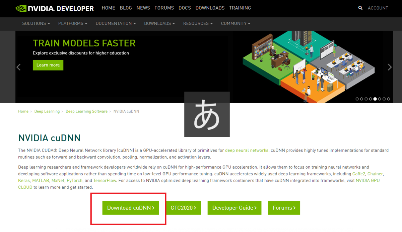Click the NVIDIA cuDNN breadcrumb text

126,111
